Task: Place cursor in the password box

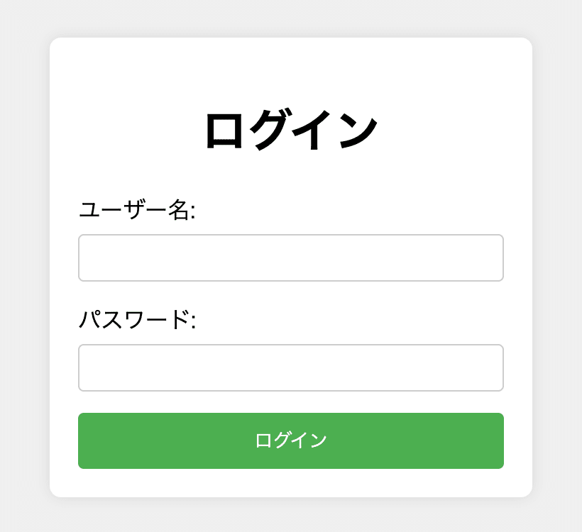Action: pos(290,367)
